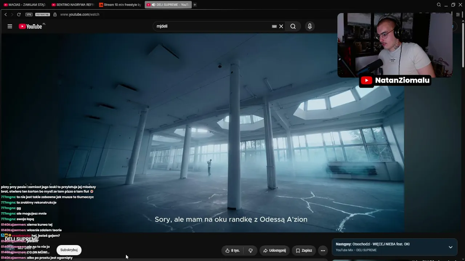Subscribe using the Subskrybuj button
The image size is (465, 261).
point(69,250)
